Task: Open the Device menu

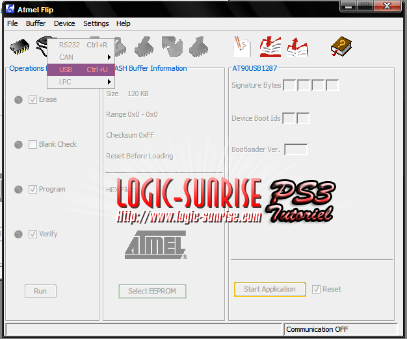Action: 64,23
